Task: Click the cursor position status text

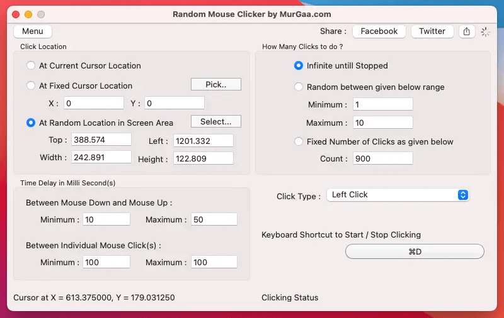Action: (x=94, y=297)
